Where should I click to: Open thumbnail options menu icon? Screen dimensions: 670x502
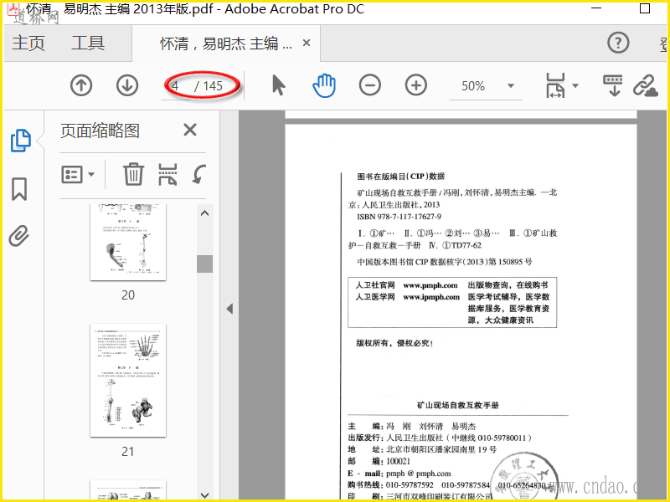point(78,174)
